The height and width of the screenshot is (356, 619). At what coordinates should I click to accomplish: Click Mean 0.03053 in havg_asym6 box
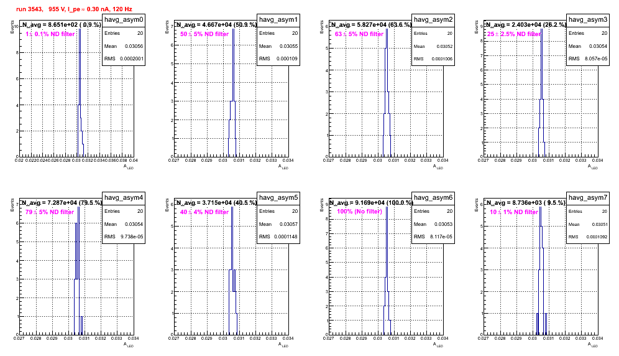pos(433,224)
